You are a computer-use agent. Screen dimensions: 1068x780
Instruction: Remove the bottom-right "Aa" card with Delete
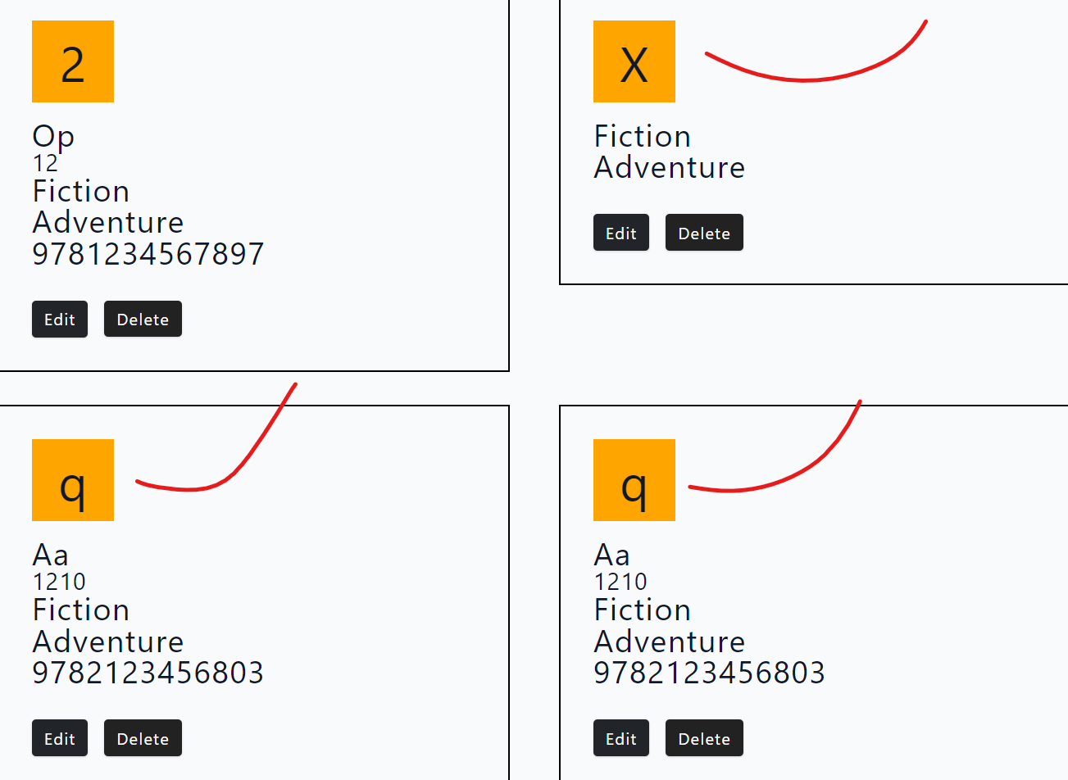point(704,738)
